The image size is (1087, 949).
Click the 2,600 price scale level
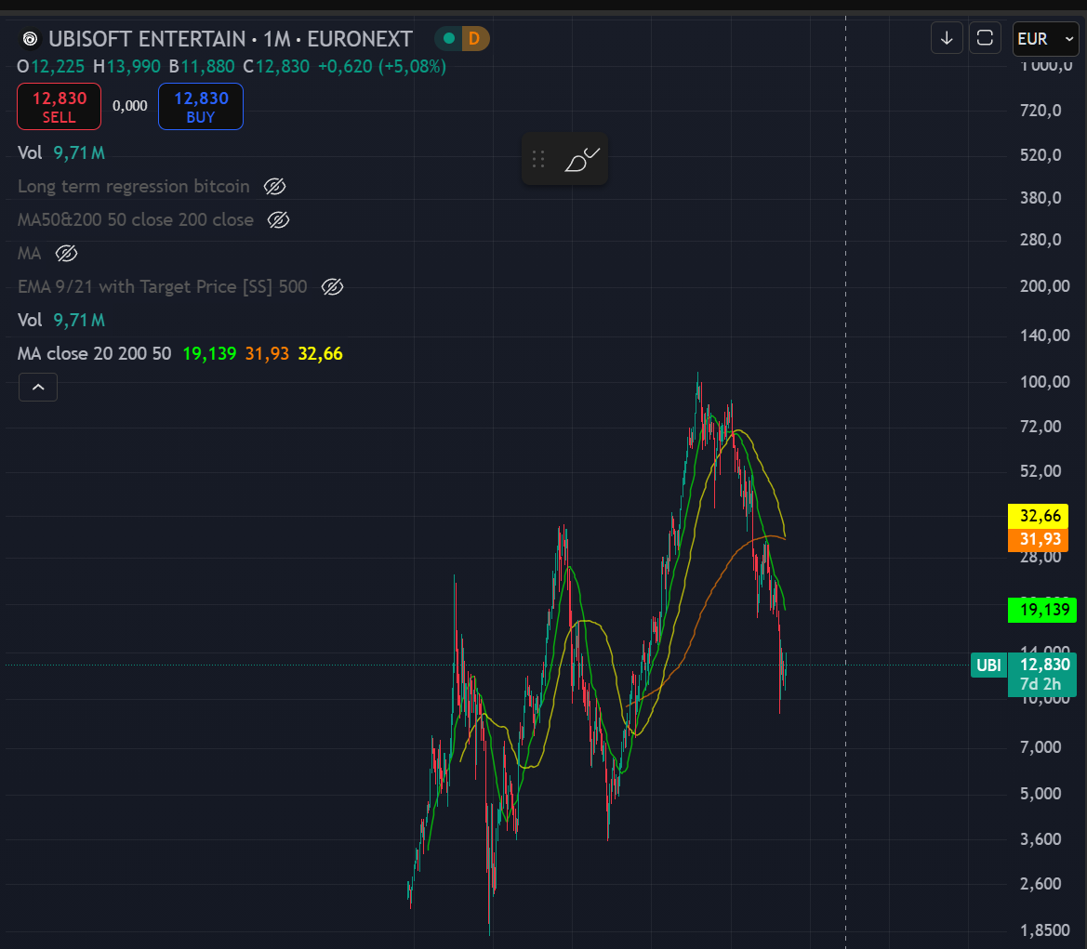tap(1041, 884)
